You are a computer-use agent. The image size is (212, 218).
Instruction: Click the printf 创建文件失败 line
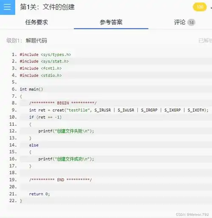pyautogui.click(x=66, y=131)
